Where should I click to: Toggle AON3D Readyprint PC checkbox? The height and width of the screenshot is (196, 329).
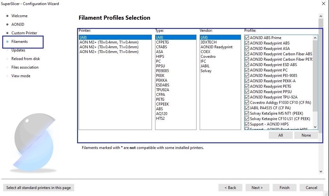click(247, 70)
